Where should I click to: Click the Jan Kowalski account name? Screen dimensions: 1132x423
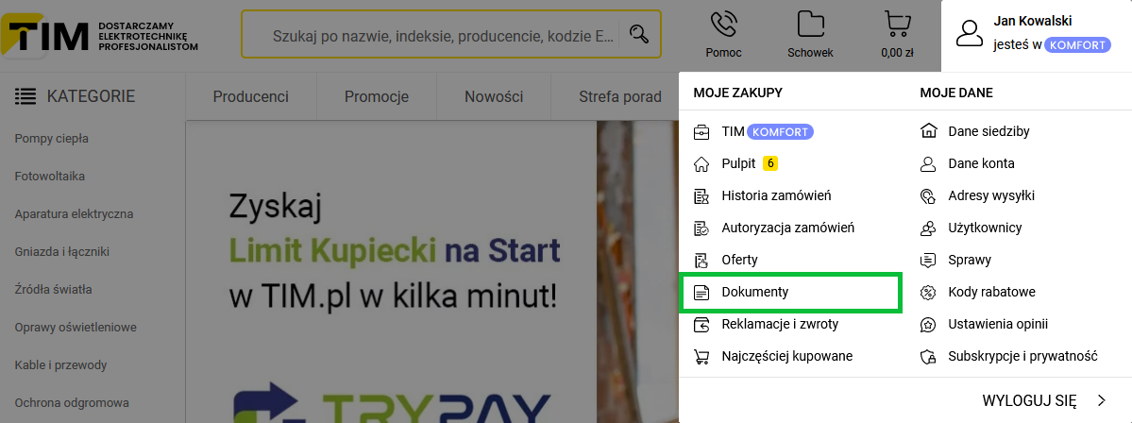coord(1033,21)
